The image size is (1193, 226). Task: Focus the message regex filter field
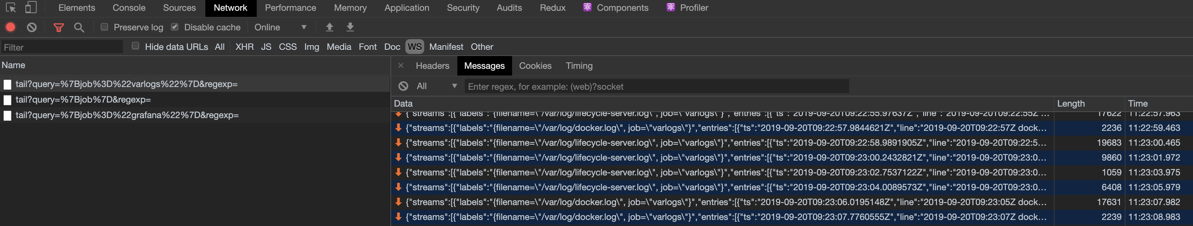click(x=656, y=86)
